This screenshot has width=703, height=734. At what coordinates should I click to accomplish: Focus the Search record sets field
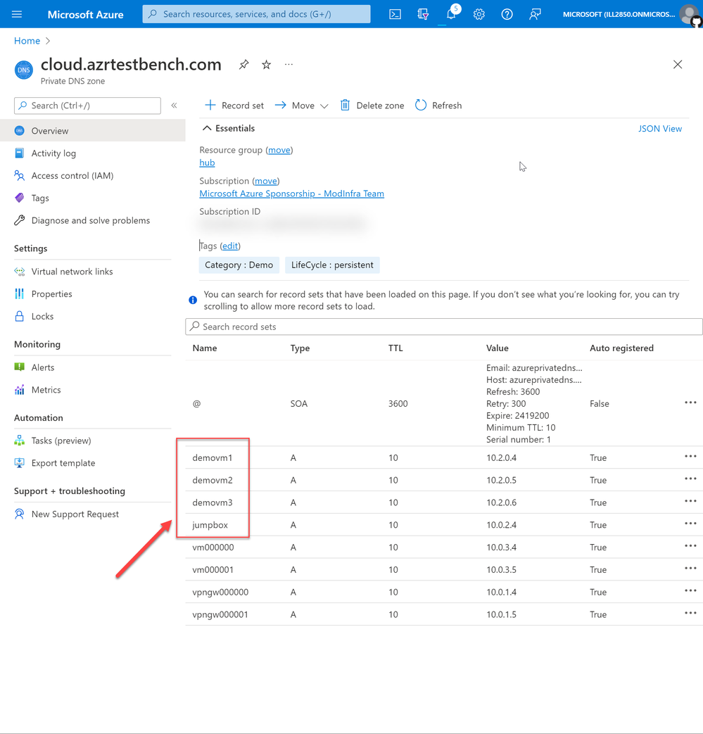(x=444, y=327)
